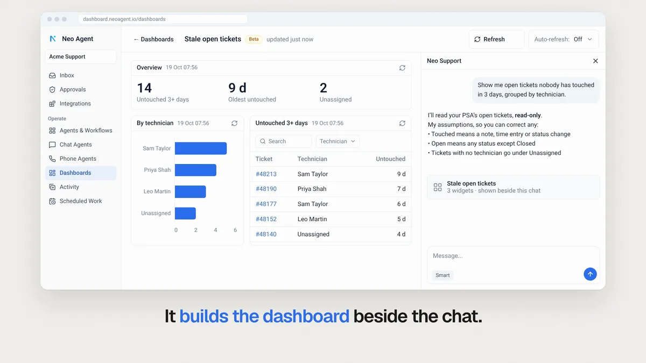
Task: Open Phone Agents page
Action: point(81,159)
